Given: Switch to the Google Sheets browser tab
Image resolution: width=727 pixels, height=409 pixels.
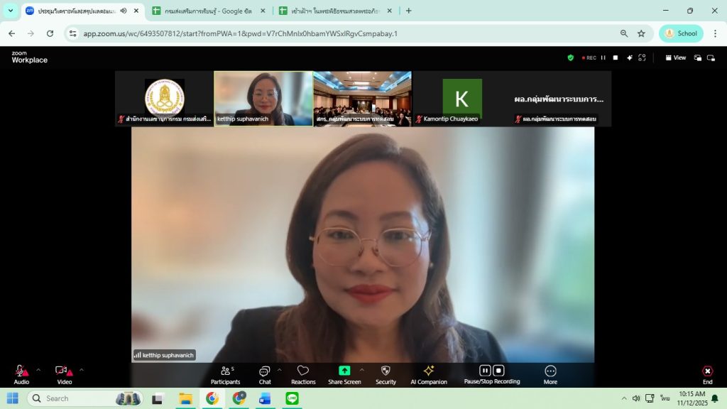Looking at the screenshot, I should (x=207, y=11).
